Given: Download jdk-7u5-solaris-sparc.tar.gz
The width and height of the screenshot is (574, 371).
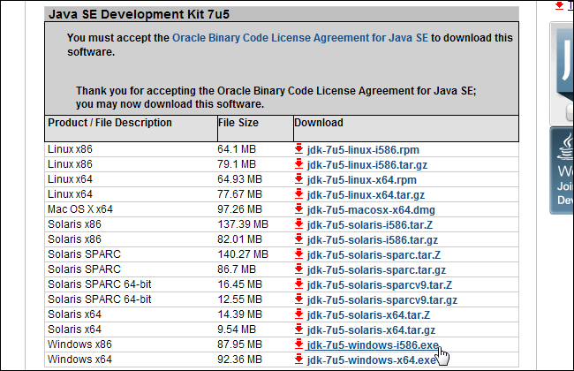Looking at the screenshot, I should (x=376, y=270).
